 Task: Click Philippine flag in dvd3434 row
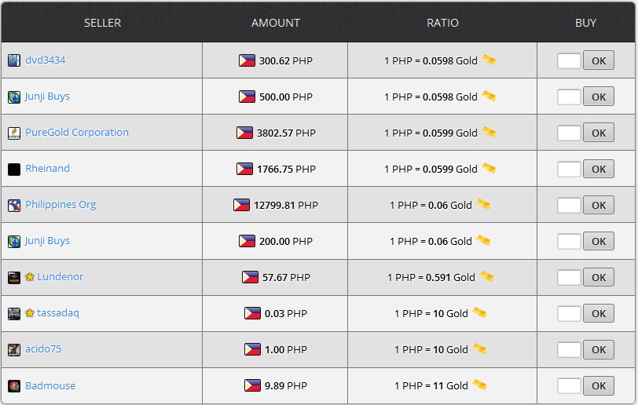click(x=247, y=60)
